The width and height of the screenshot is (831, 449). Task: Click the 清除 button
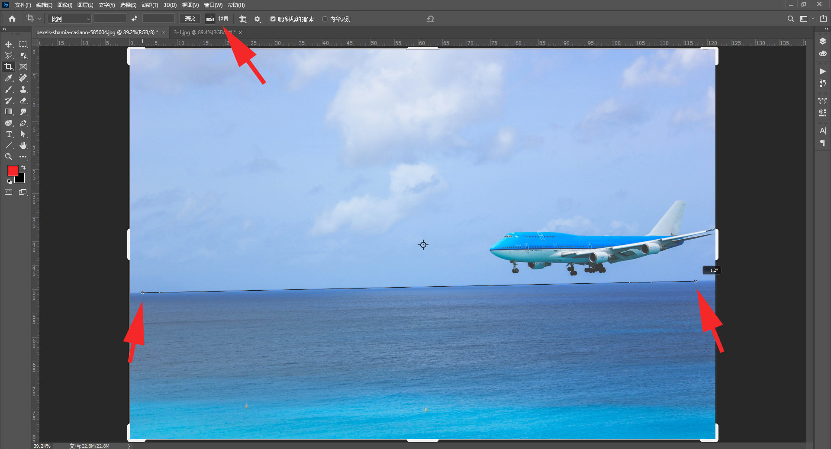190,19
